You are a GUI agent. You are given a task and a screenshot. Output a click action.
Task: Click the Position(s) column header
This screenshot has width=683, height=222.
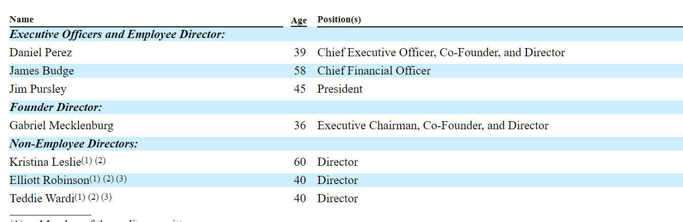click(x=339, y=19)
